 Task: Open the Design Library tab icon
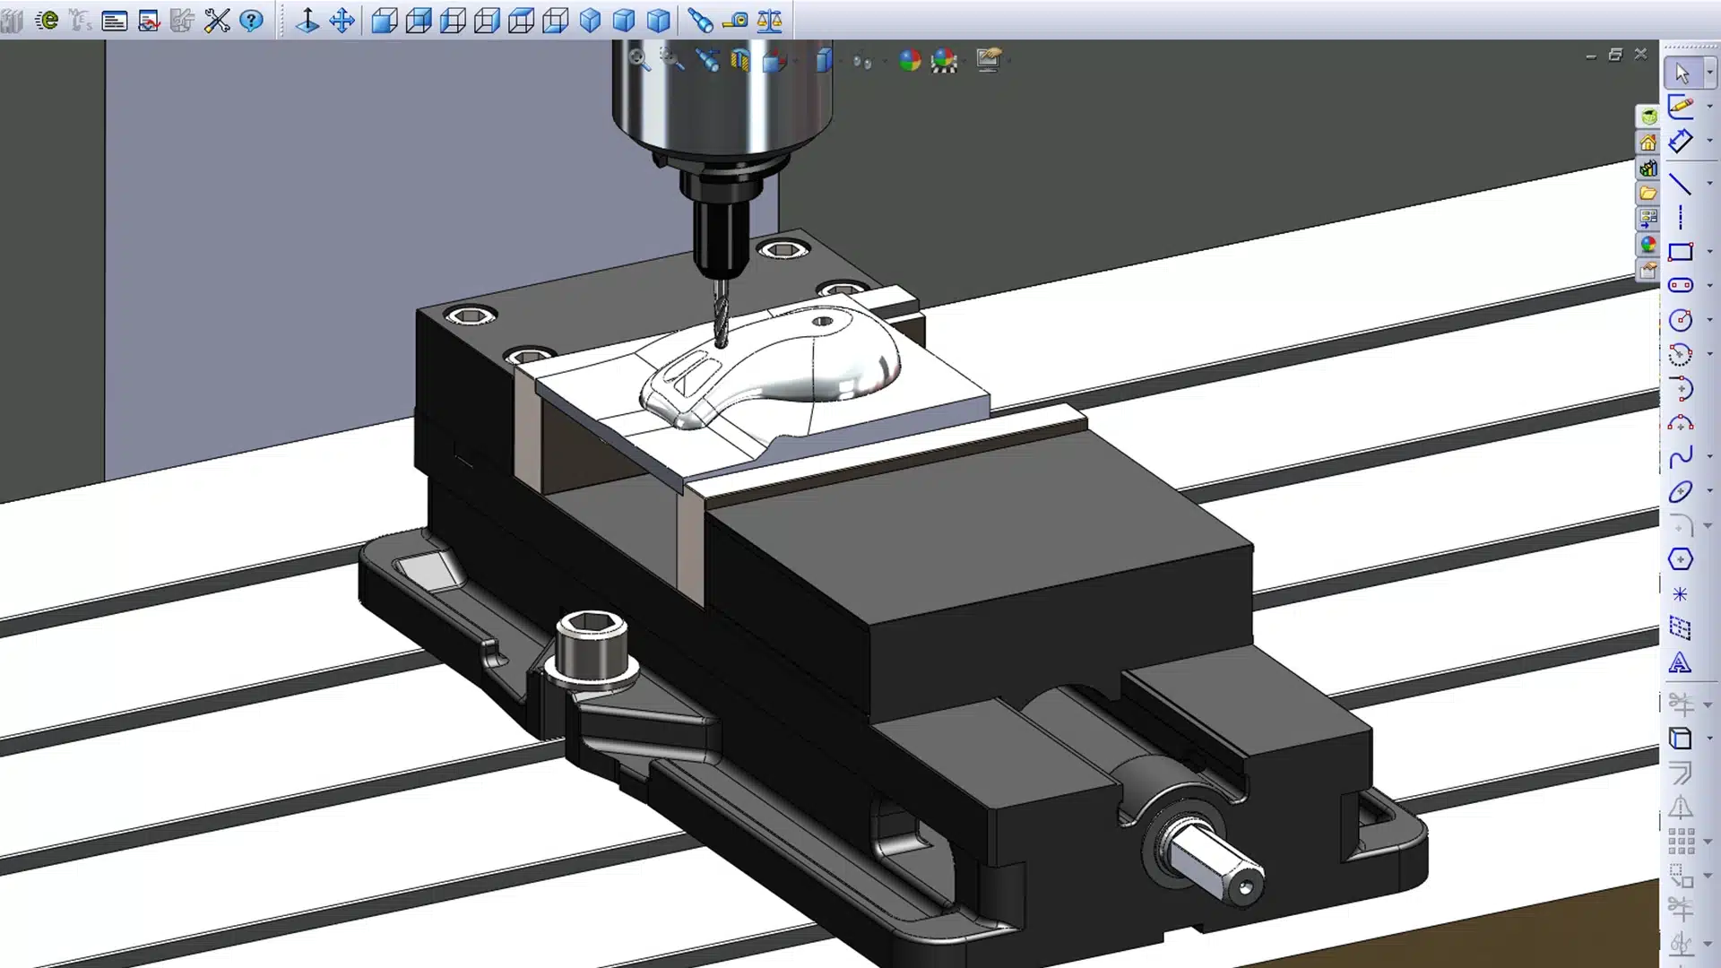tap(1648, 168)
